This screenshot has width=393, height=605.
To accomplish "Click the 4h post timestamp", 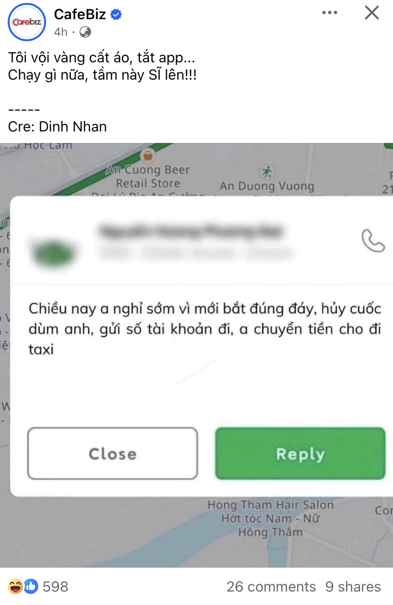I will 60,32.
